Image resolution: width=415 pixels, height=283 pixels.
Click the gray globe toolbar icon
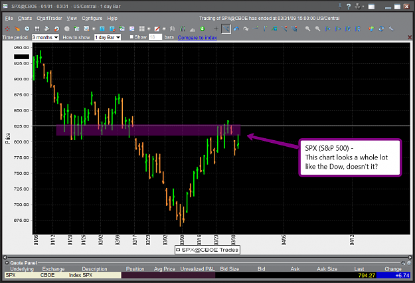66,29
